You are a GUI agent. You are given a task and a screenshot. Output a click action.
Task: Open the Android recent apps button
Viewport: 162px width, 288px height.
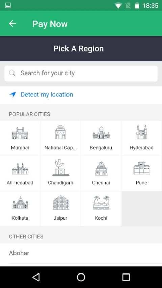[126, 277]
